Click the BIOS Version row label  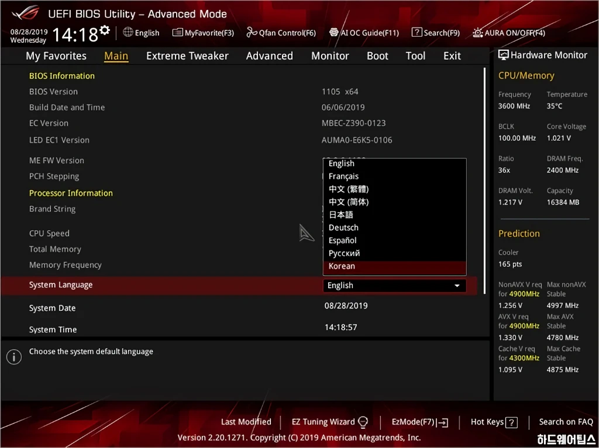click(53, 92)
